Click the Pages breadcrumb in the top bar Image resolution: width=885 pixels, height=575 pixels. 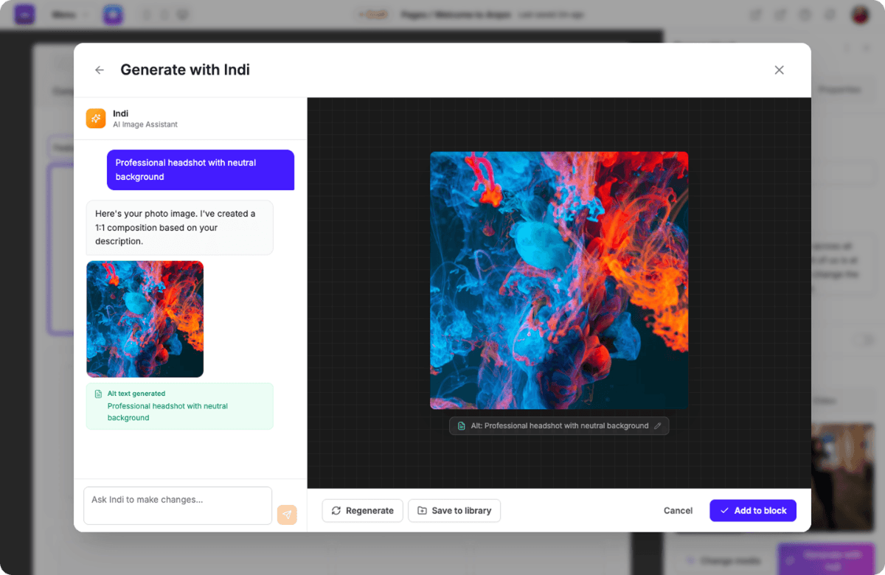click(414, 14)
